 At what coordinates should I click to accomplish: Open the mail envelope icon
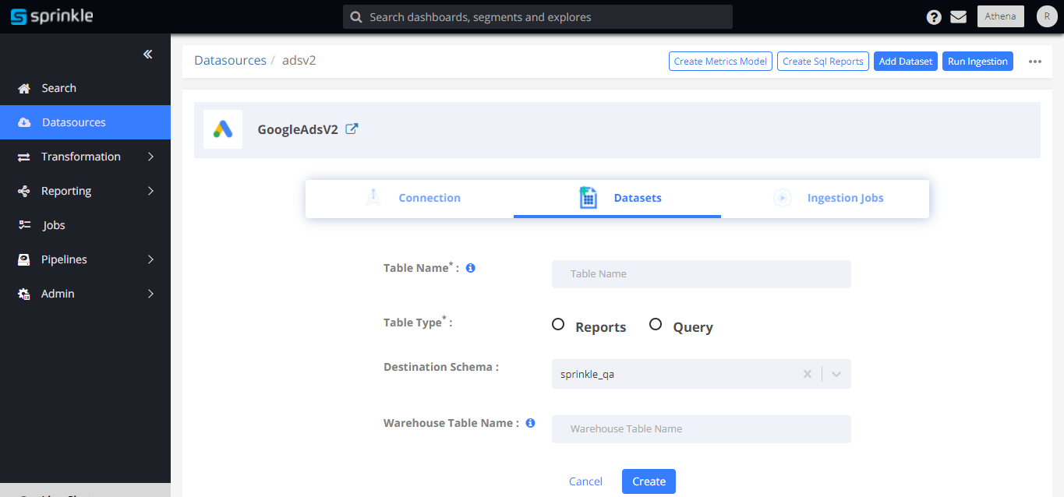[959, 17]
